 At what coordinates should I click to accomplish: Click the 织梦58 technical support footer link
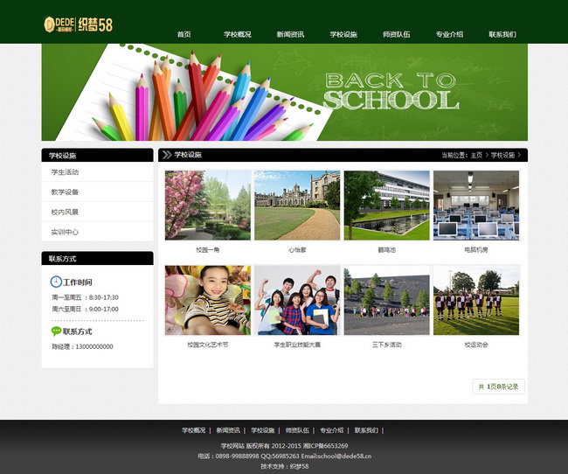tap(299, 466)
